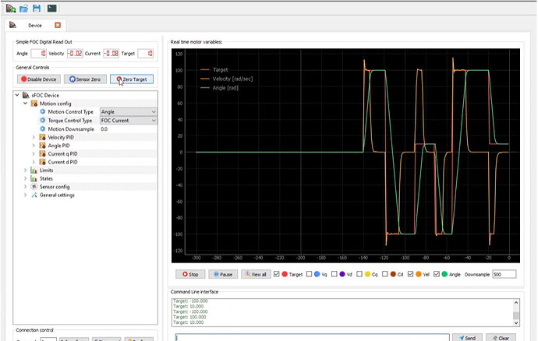Viewport: 538px width, 341px height.
Task: Click the Current d PID folder icon
Action: pyautogui.click(x=43, y=162)
